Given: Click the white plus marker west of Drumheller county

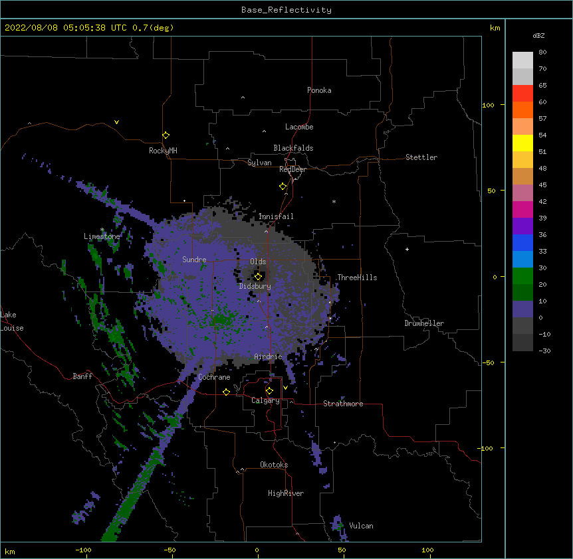Looking at the screenshot, I should point(407,249).
